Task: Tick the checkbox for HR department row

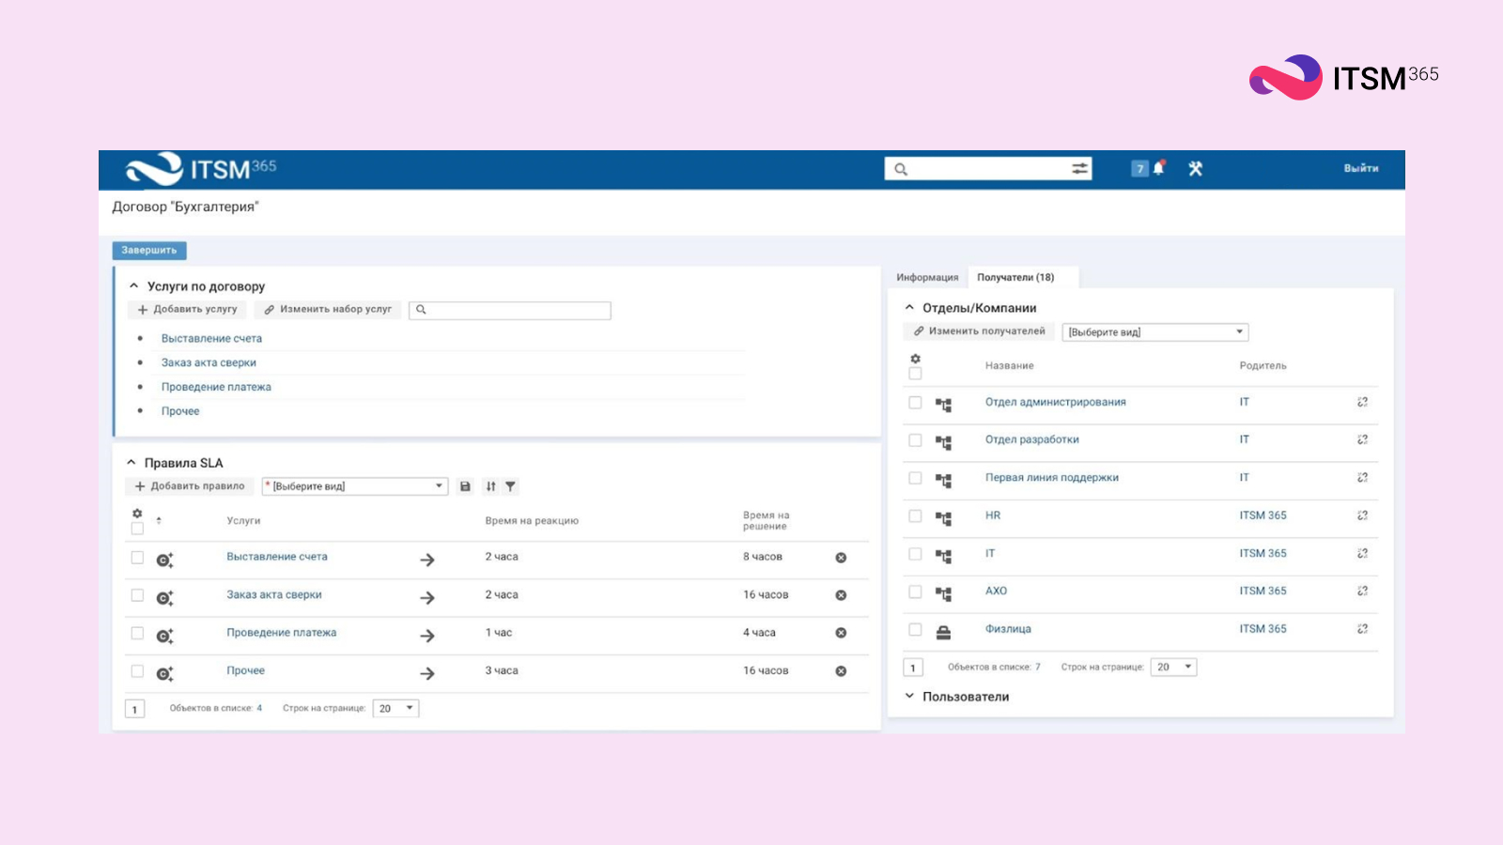Action: (915, 515)
